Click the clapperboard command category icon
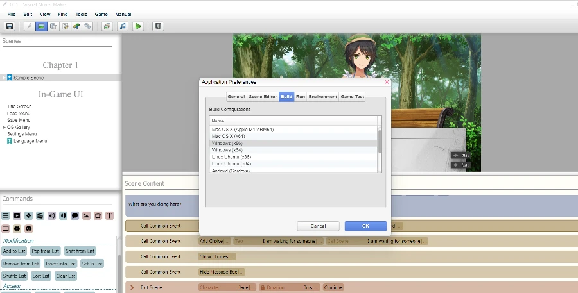 pos(40,216)
